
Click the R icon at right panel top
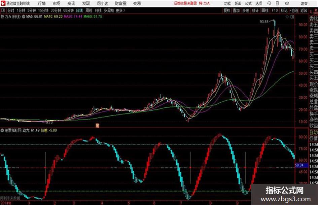coord(316,10)
